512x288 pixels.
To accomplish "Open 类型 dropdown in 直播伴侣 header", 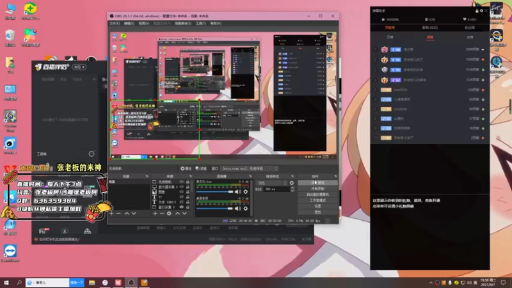I will [79, 67].
